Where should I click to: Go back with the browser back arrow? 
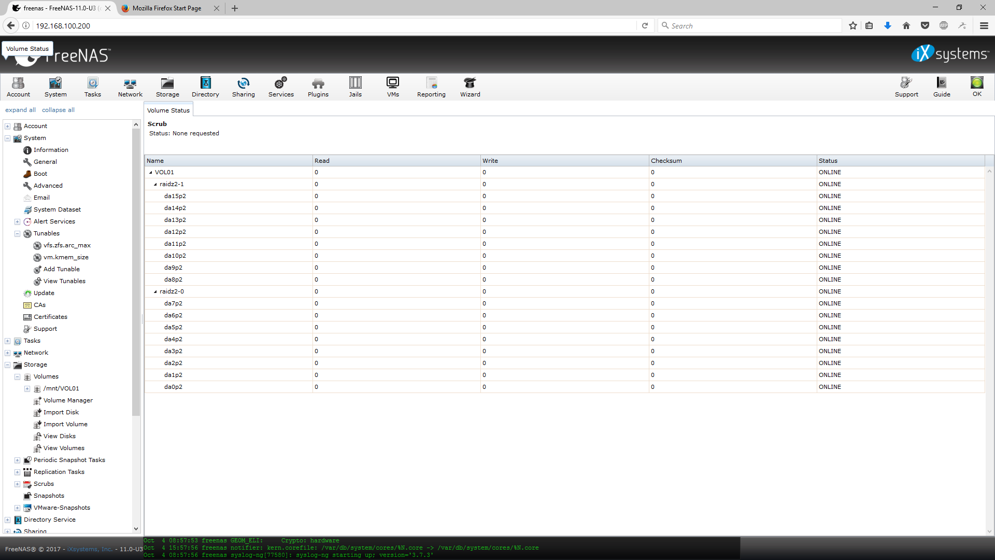tap(11, 25)
